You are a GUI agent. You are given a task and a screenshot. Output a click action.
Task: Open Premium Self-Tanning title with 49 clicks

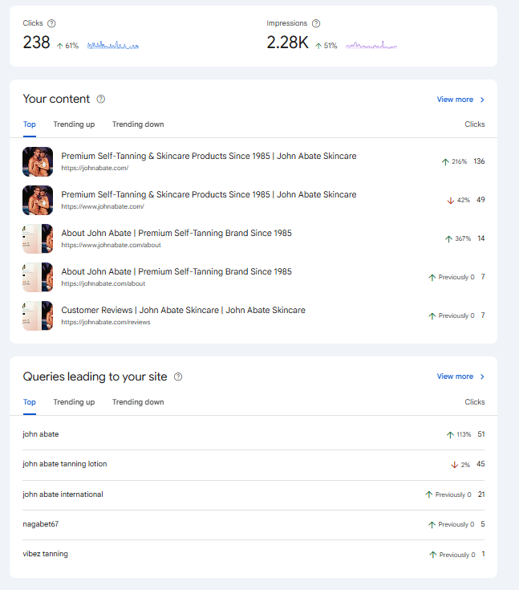click(209, 194)
